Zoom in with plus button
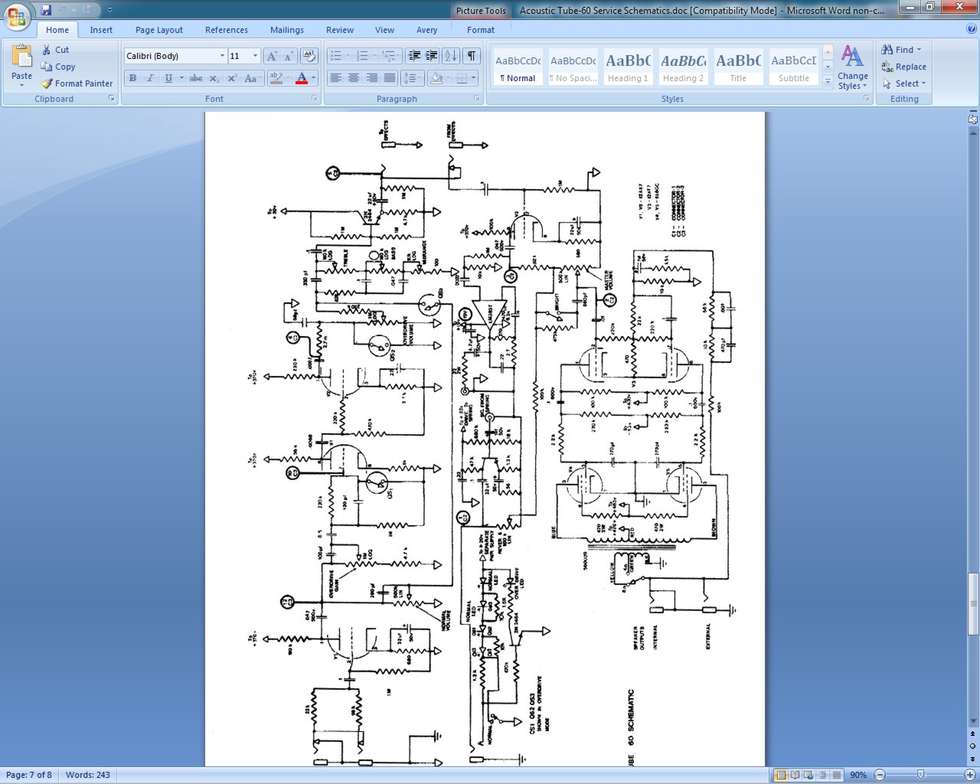 969,775
